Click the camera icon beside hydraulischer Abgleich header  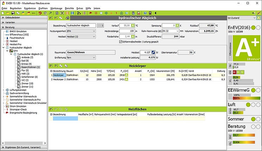coord(67,18)
